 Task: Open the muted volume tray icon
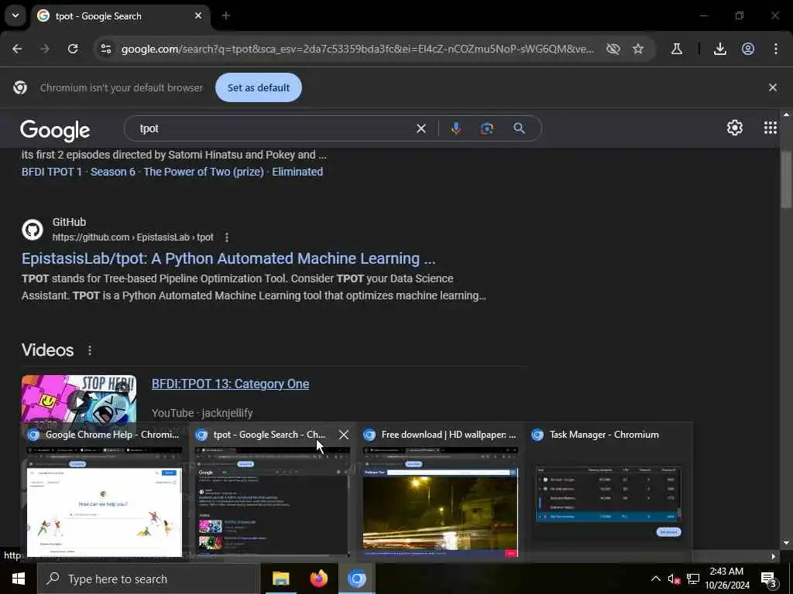674,579
